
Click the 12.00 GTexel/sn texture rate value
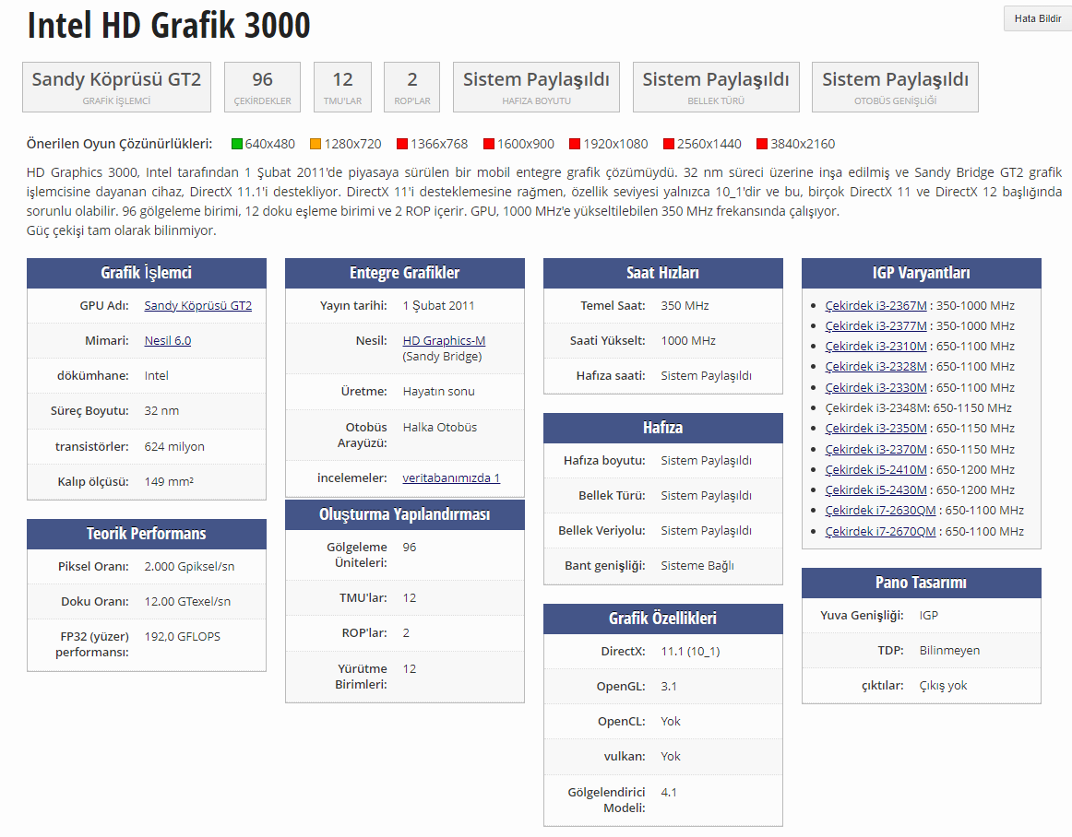[187, 601]
